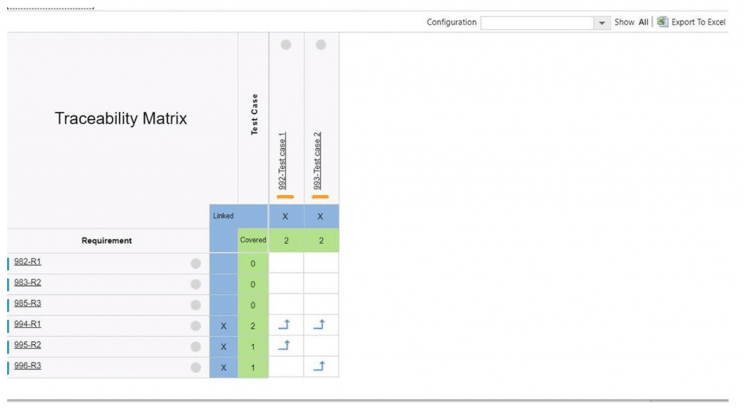Open requirement 985-R3 link

click(x=28, y=304)
